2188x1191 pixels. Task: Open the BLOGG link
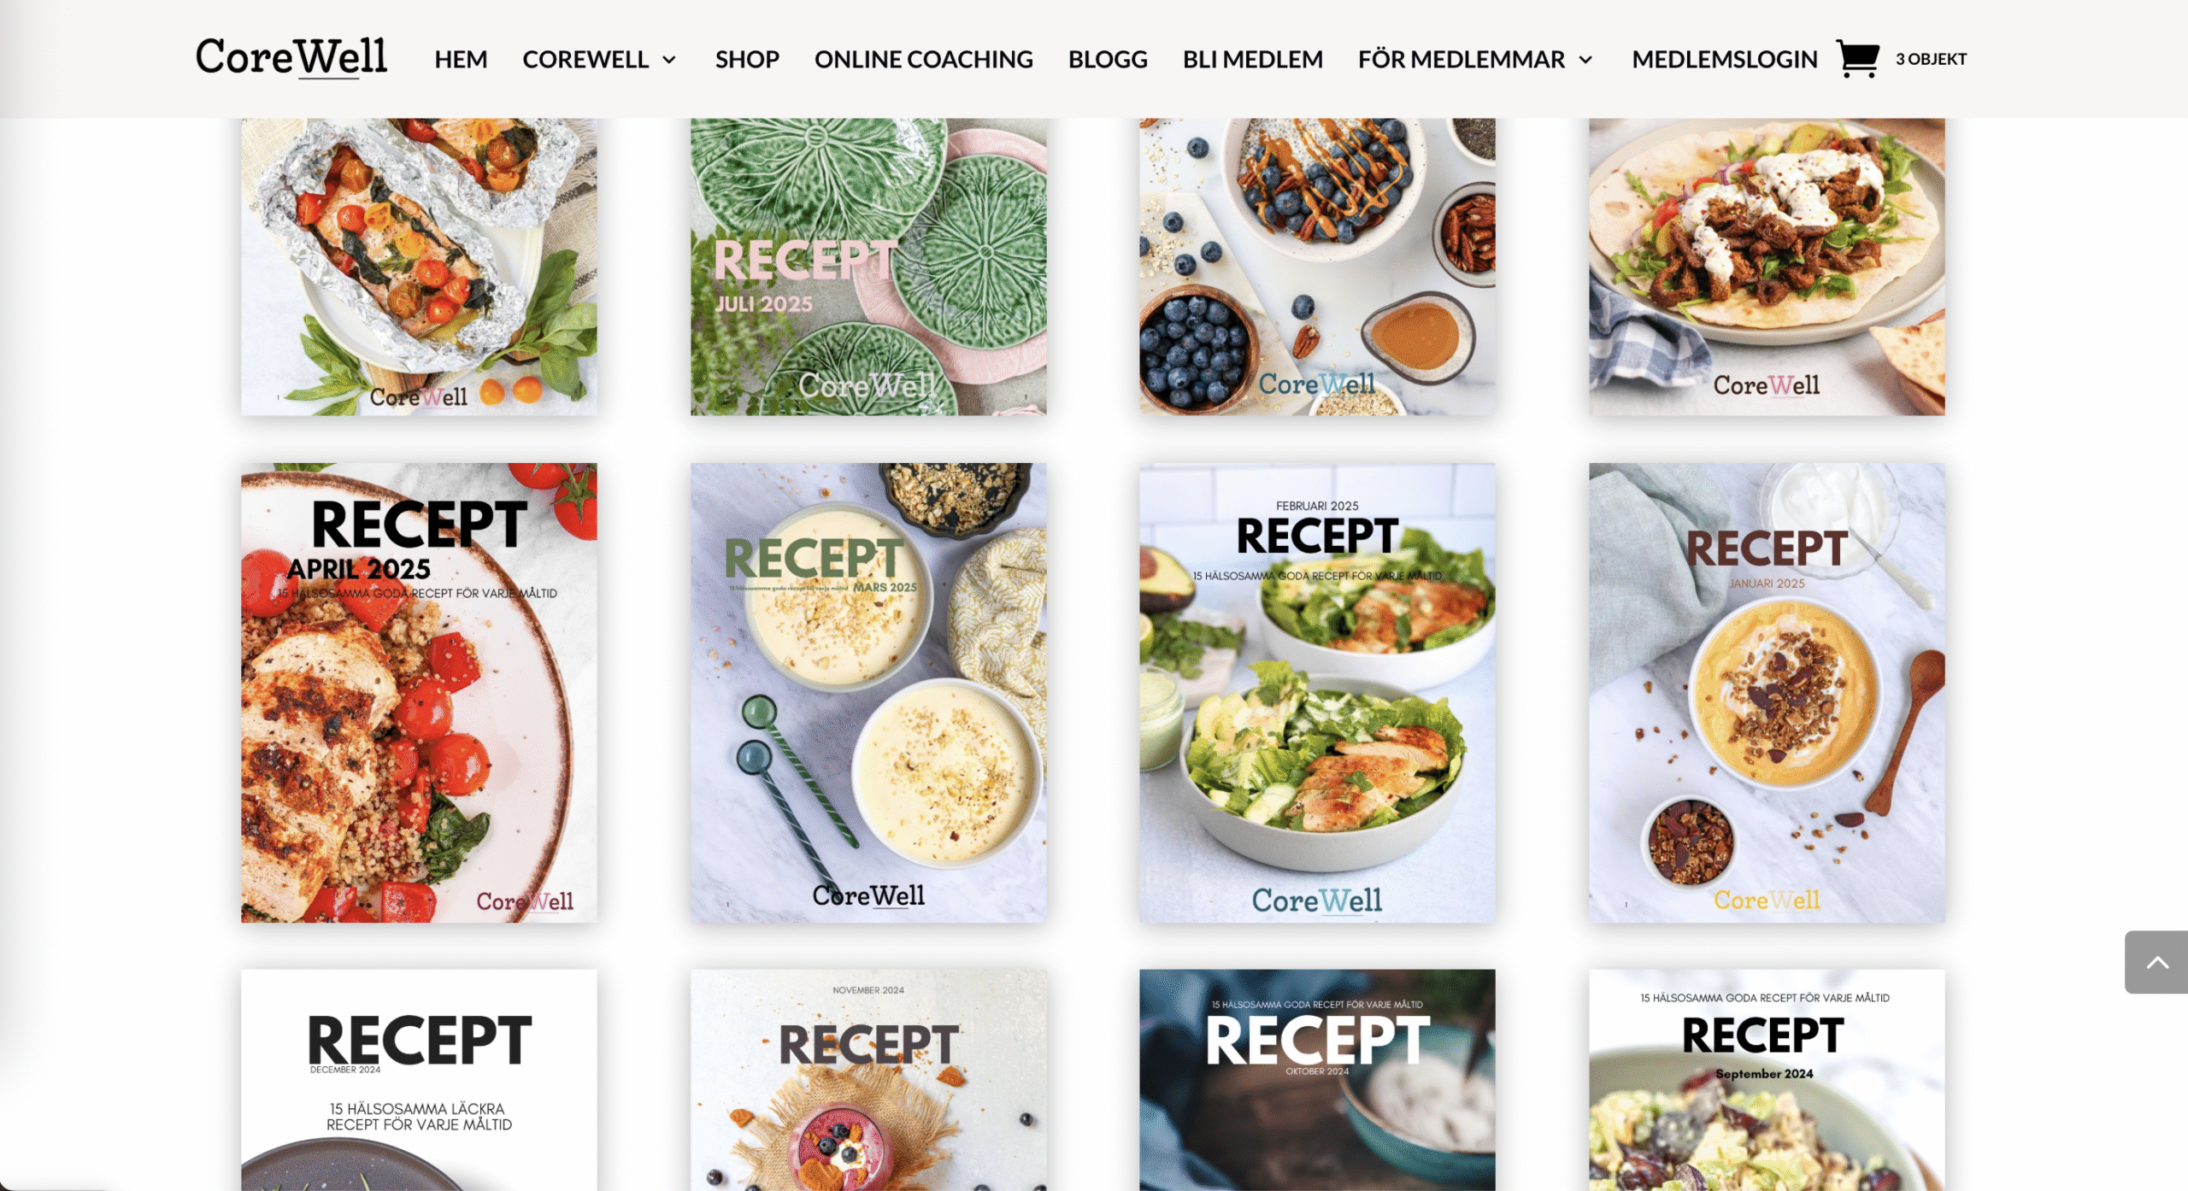click(1108, 59)
